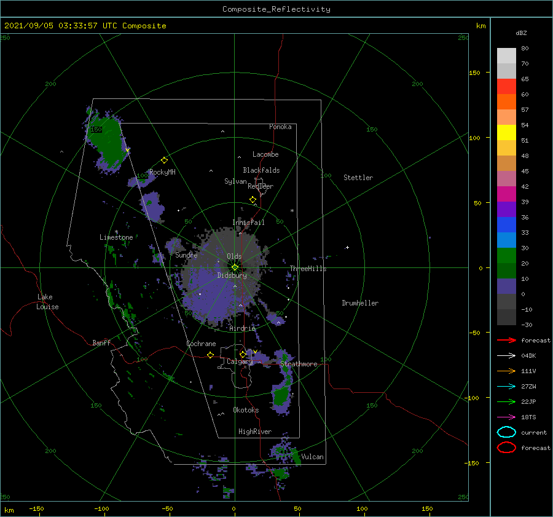Image resolution: width=553 pixels, height=517 pixels.
Task: Click the Sylvan label on the map
Action: (235, 181)
